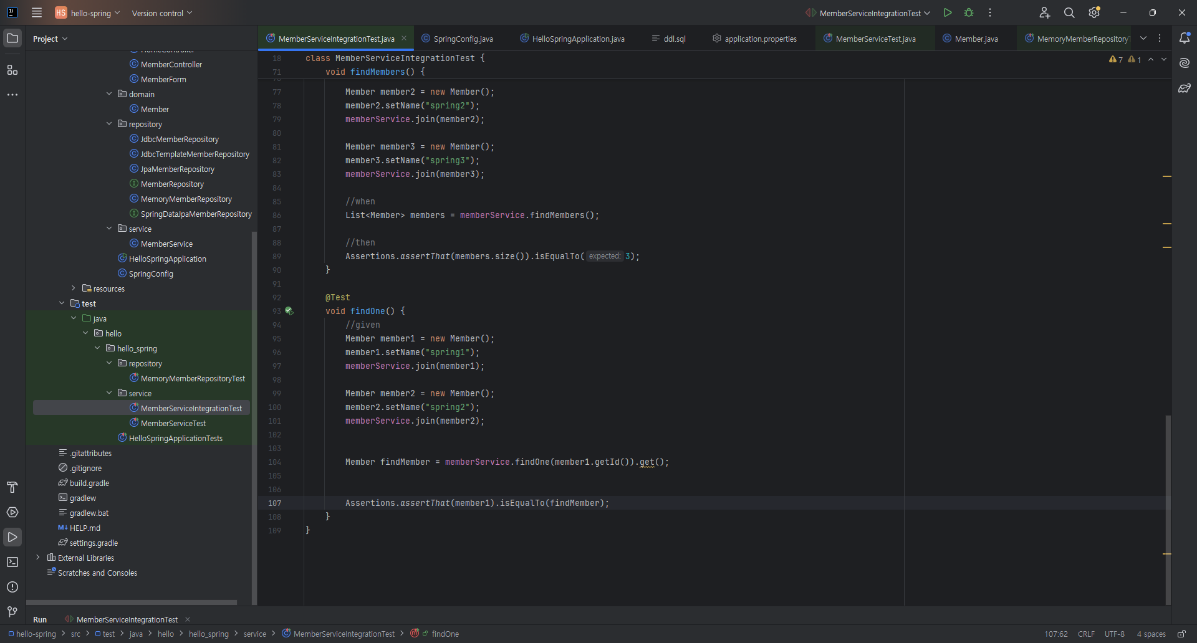Switch to ddl.sql tab

668,39
